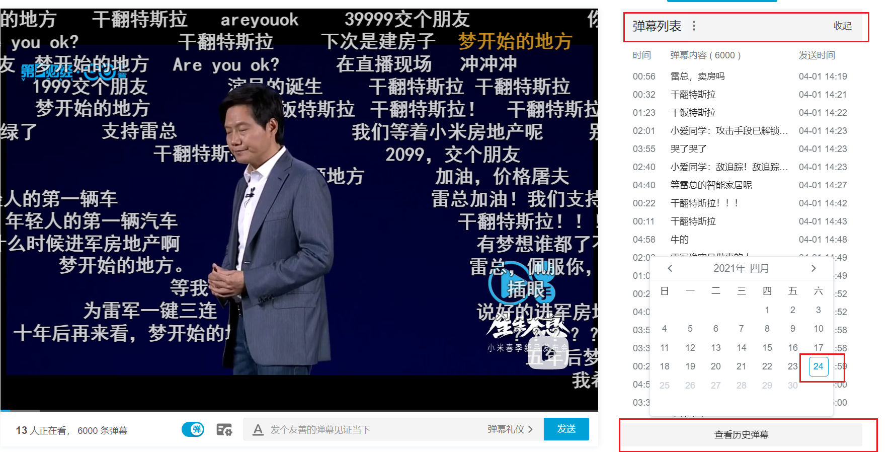Sort by 发送时间 column header

point(817,55)
